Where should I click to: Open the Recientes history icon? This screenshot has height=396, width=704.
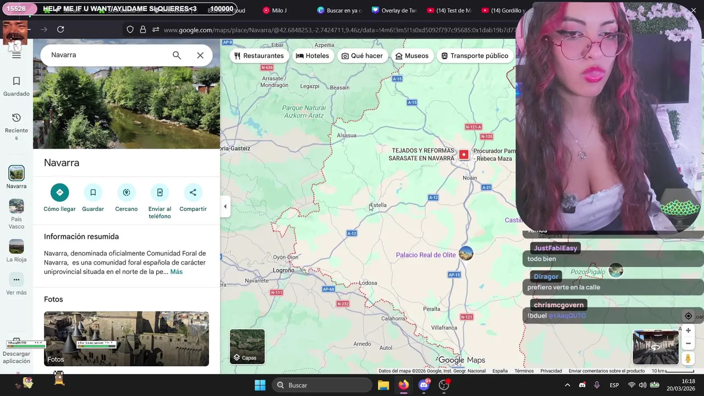[x=16, y=118]
